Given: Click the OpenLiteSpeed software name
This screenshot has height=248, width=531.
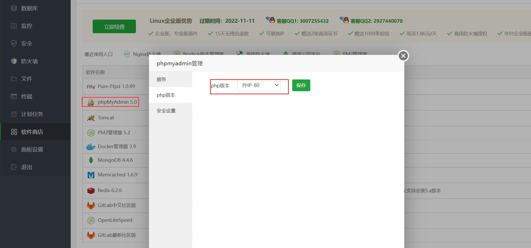Looking at the screenshot, I should [x=115, y=220].
